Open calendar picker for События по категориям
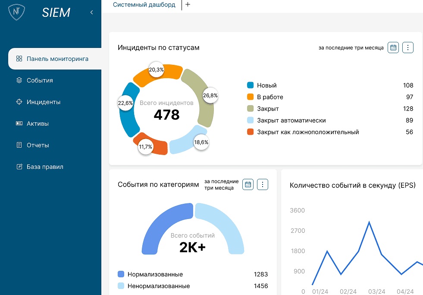Viewport: 423px width, 295px height. pos(248,184)
